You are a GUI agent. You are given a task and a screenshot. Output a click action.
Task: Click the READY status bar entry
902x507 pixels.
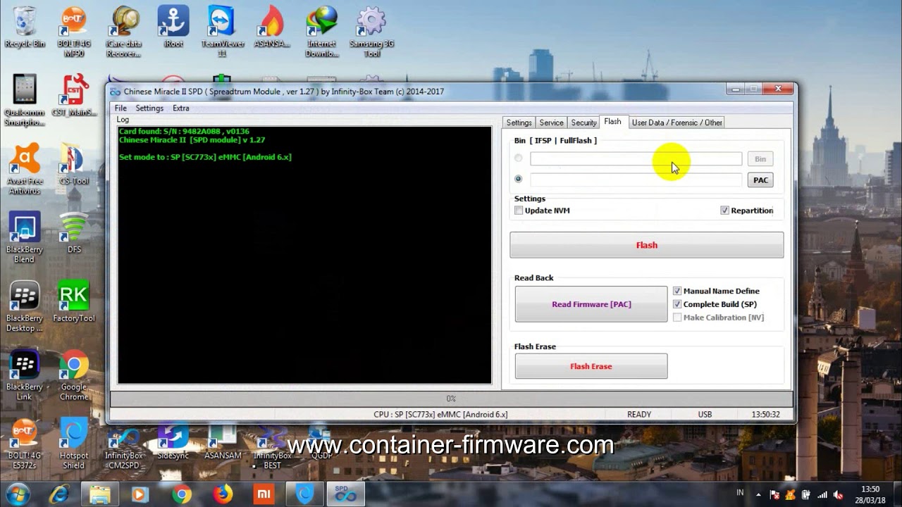[639, 415]
